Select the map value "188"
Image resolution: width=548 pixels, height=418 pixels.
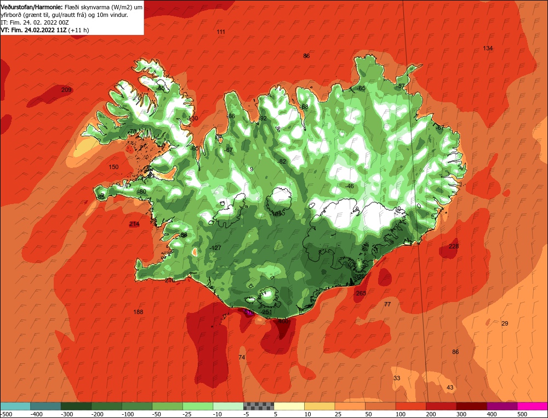[138, 312]
